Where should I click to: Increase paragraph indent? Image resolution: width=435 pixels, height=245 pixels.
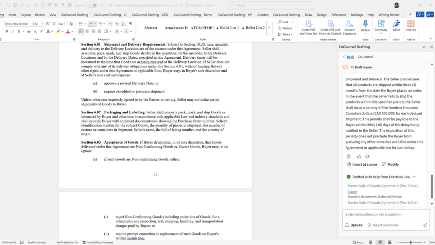click(x=117, y=24)
